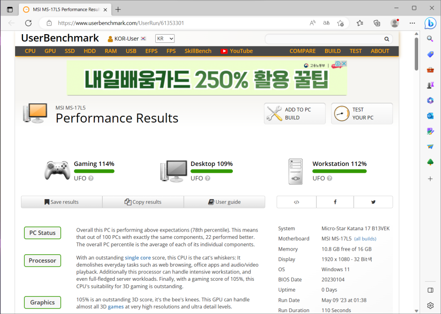The height and width of the screenshot is (314, 441).
Task: Open the browser Settings and more menu
Action: click(x=412, y=23)
